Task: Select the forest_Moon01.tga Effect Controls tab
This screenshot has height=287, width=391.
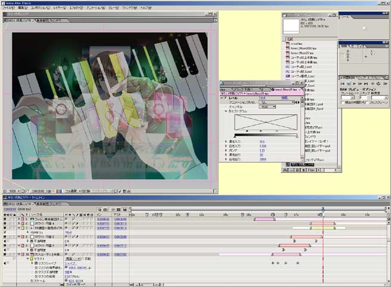Action: click(x=285, y=89)
